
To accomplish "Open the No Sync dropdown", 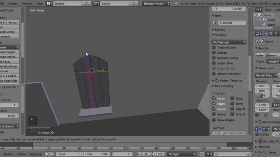I will tap(181, 154).
